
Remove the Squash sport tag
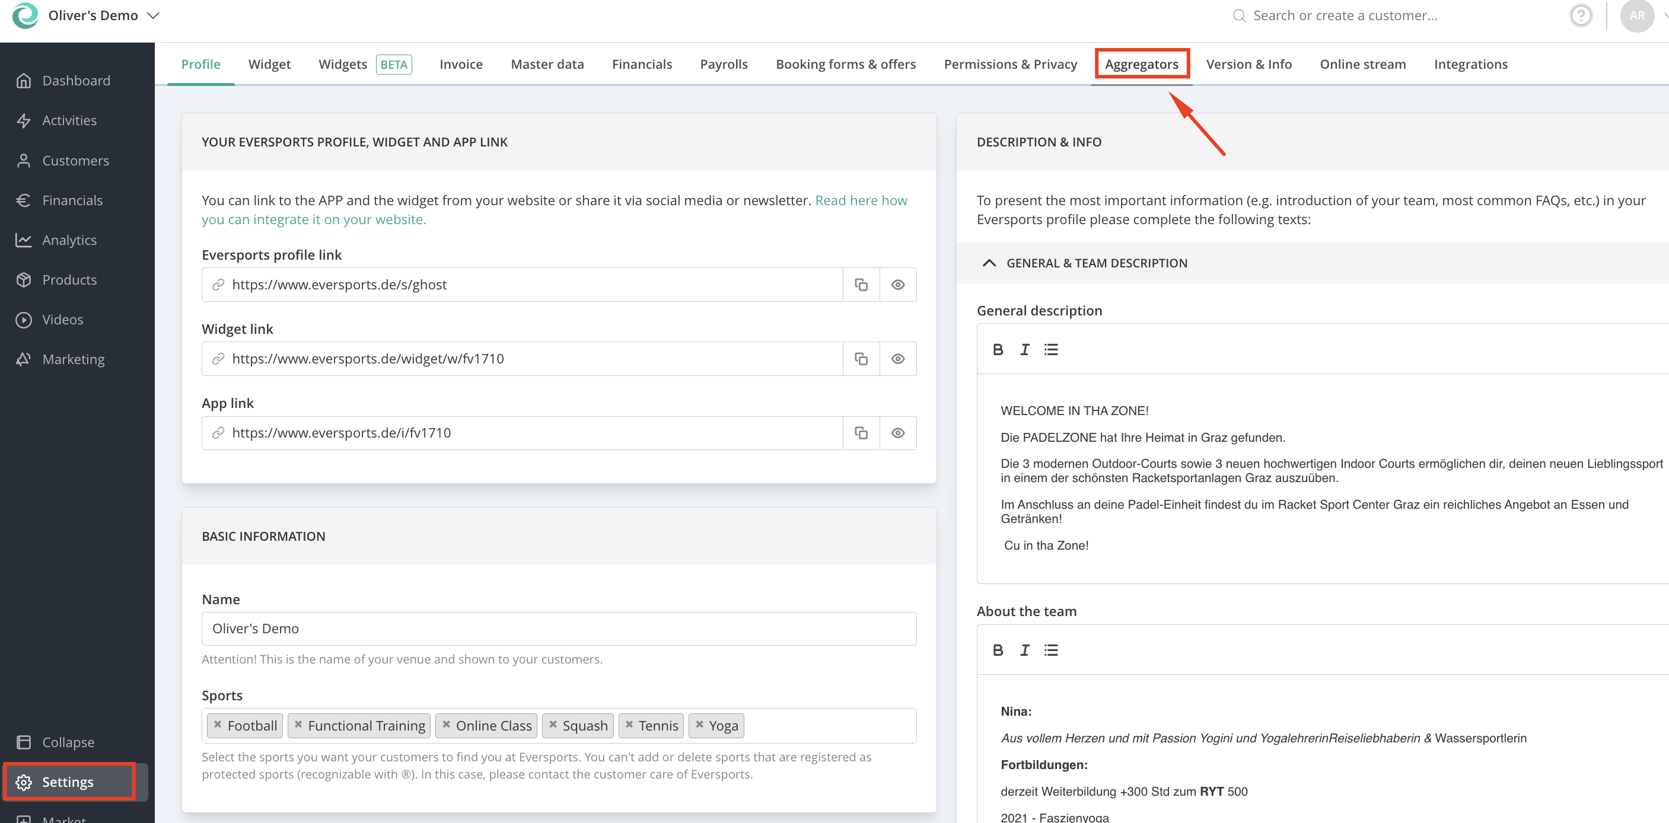tap(553, 725)
